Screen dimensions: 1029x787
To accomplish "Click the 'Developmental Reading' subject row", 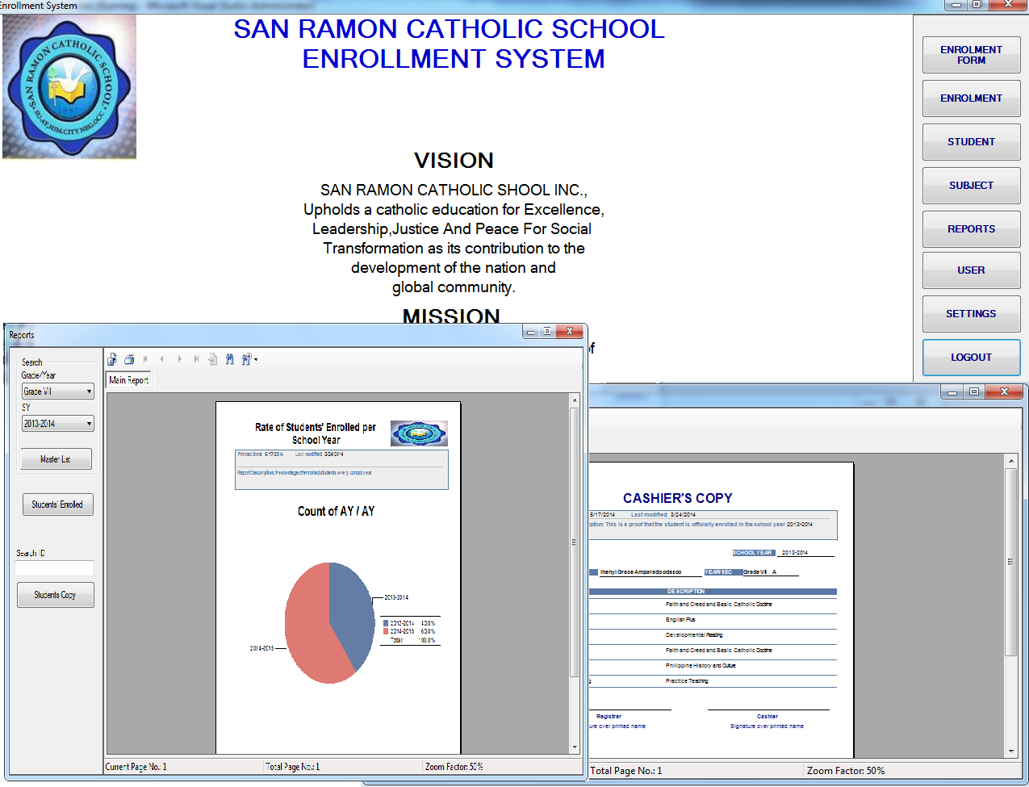I will (694, 635).
